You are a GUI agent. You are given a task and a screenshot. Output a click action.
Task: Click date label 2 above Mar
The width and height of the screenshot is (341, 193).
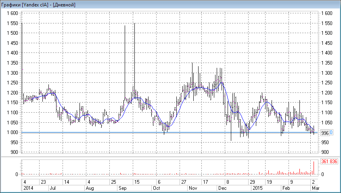pos(314,182)
